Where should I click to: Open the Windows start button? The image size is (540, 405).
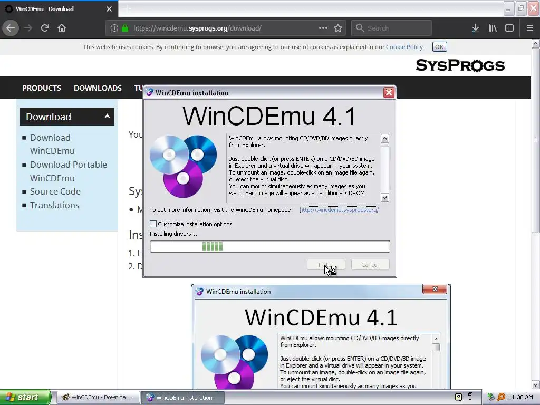point(25,397)
